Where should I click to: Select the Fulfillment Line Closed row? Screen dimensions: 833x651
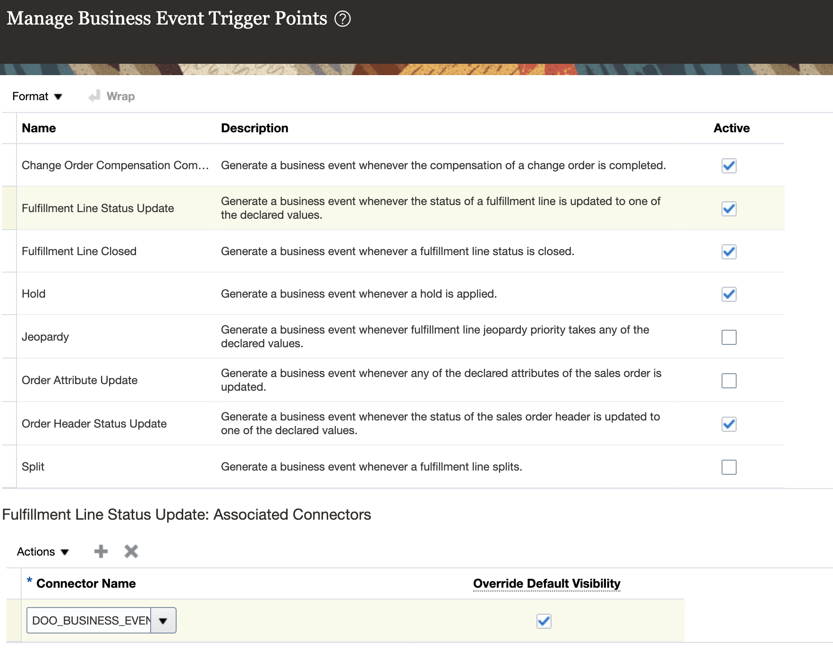click(x=79, y=251)
